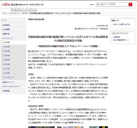Select 2017年 in the press release list
This screenshot has height=128, width=137.
14,51
